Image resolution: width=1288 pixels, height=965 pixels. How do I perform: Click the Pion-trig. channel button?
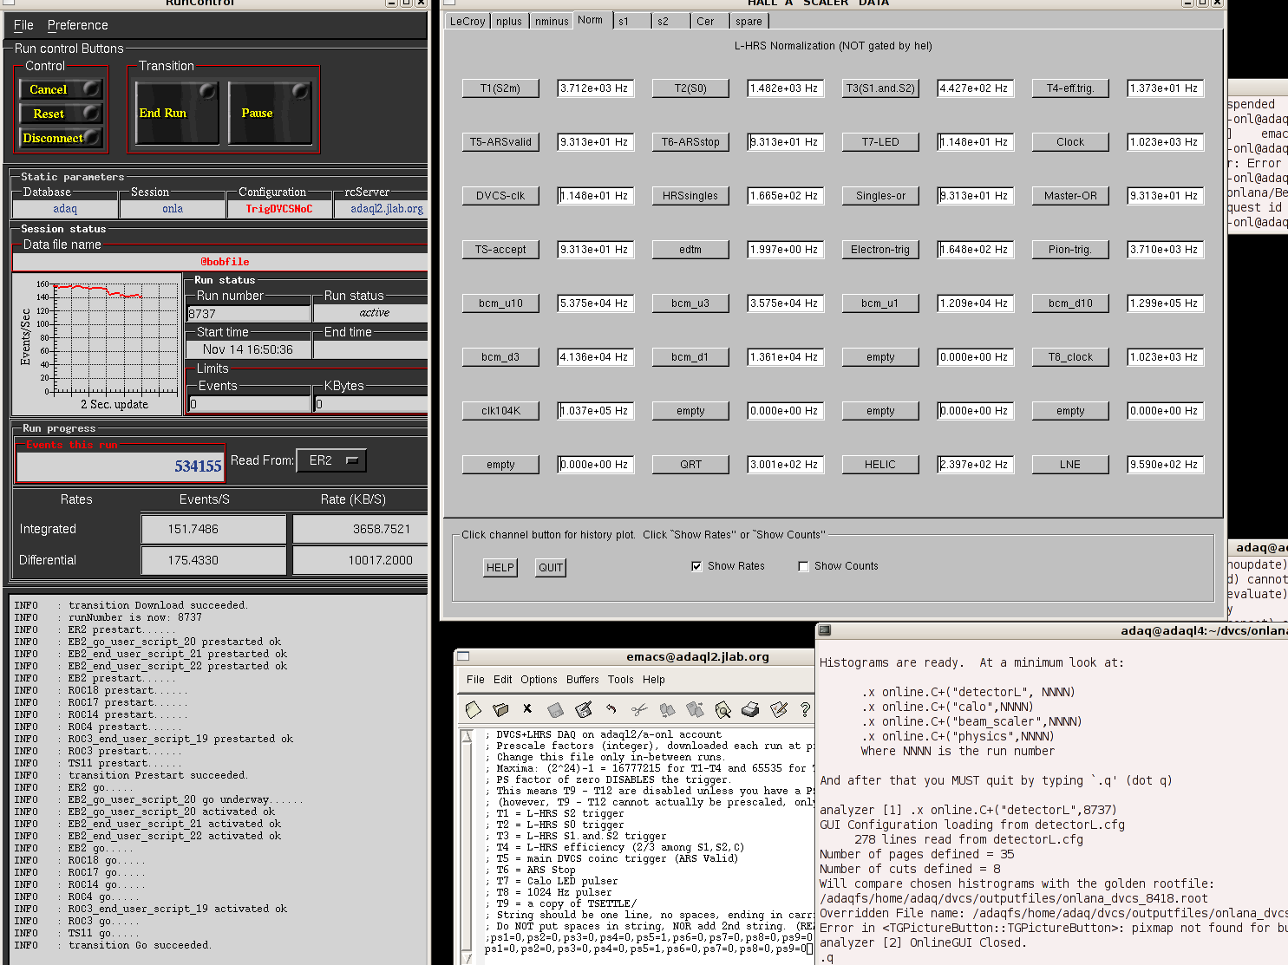[x=1070, y=249]
